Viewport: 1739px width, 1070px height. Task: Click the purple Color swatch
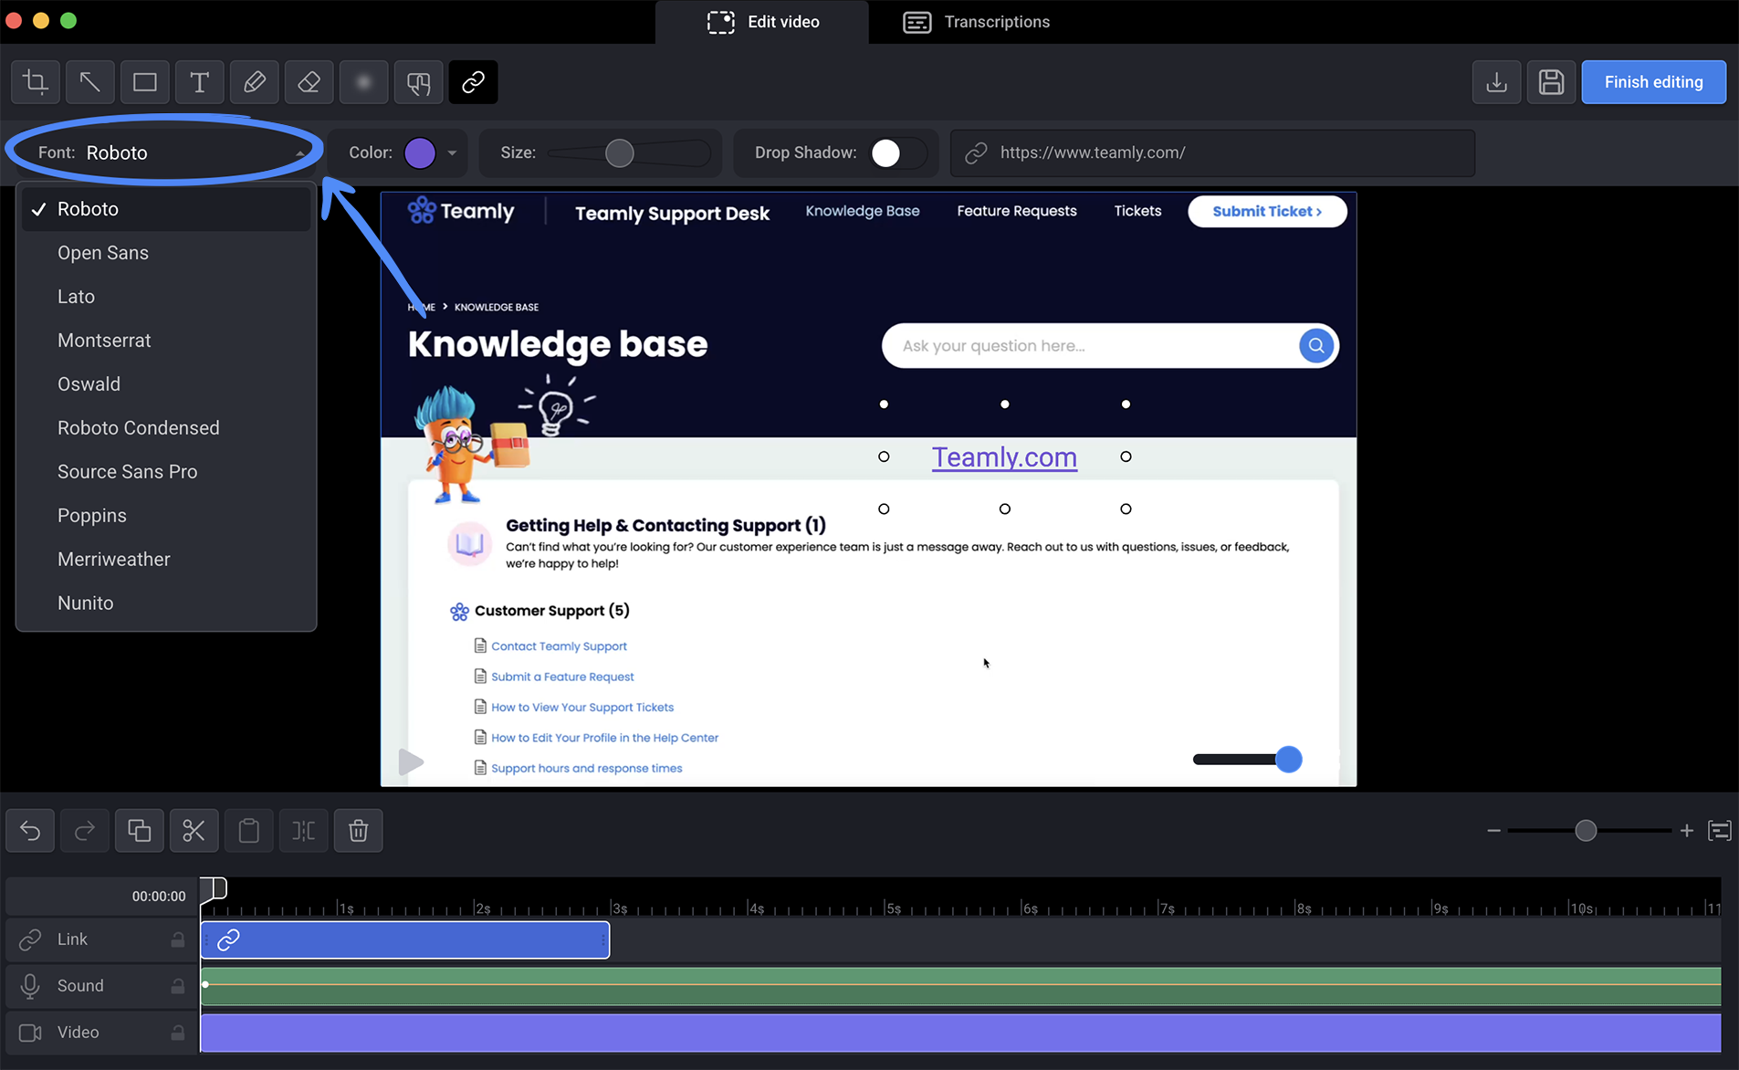(x=420, y=153)
